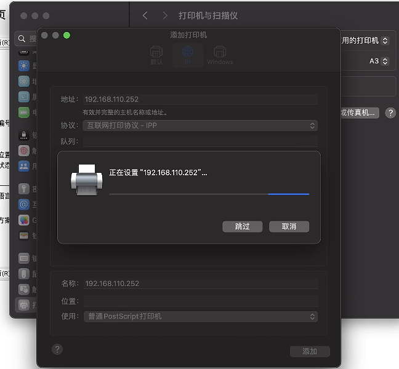Click the 正在设置 “192.168.110.252” status text
The image size is (399, 369).
[158, 173]
